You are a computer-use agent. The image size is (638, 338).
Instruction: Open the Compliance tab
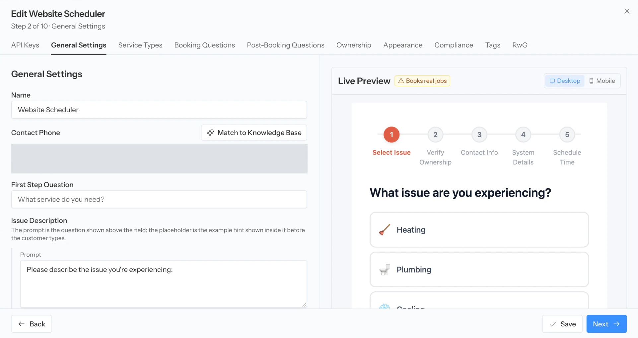pyautogui.click(x=454, y=45)
